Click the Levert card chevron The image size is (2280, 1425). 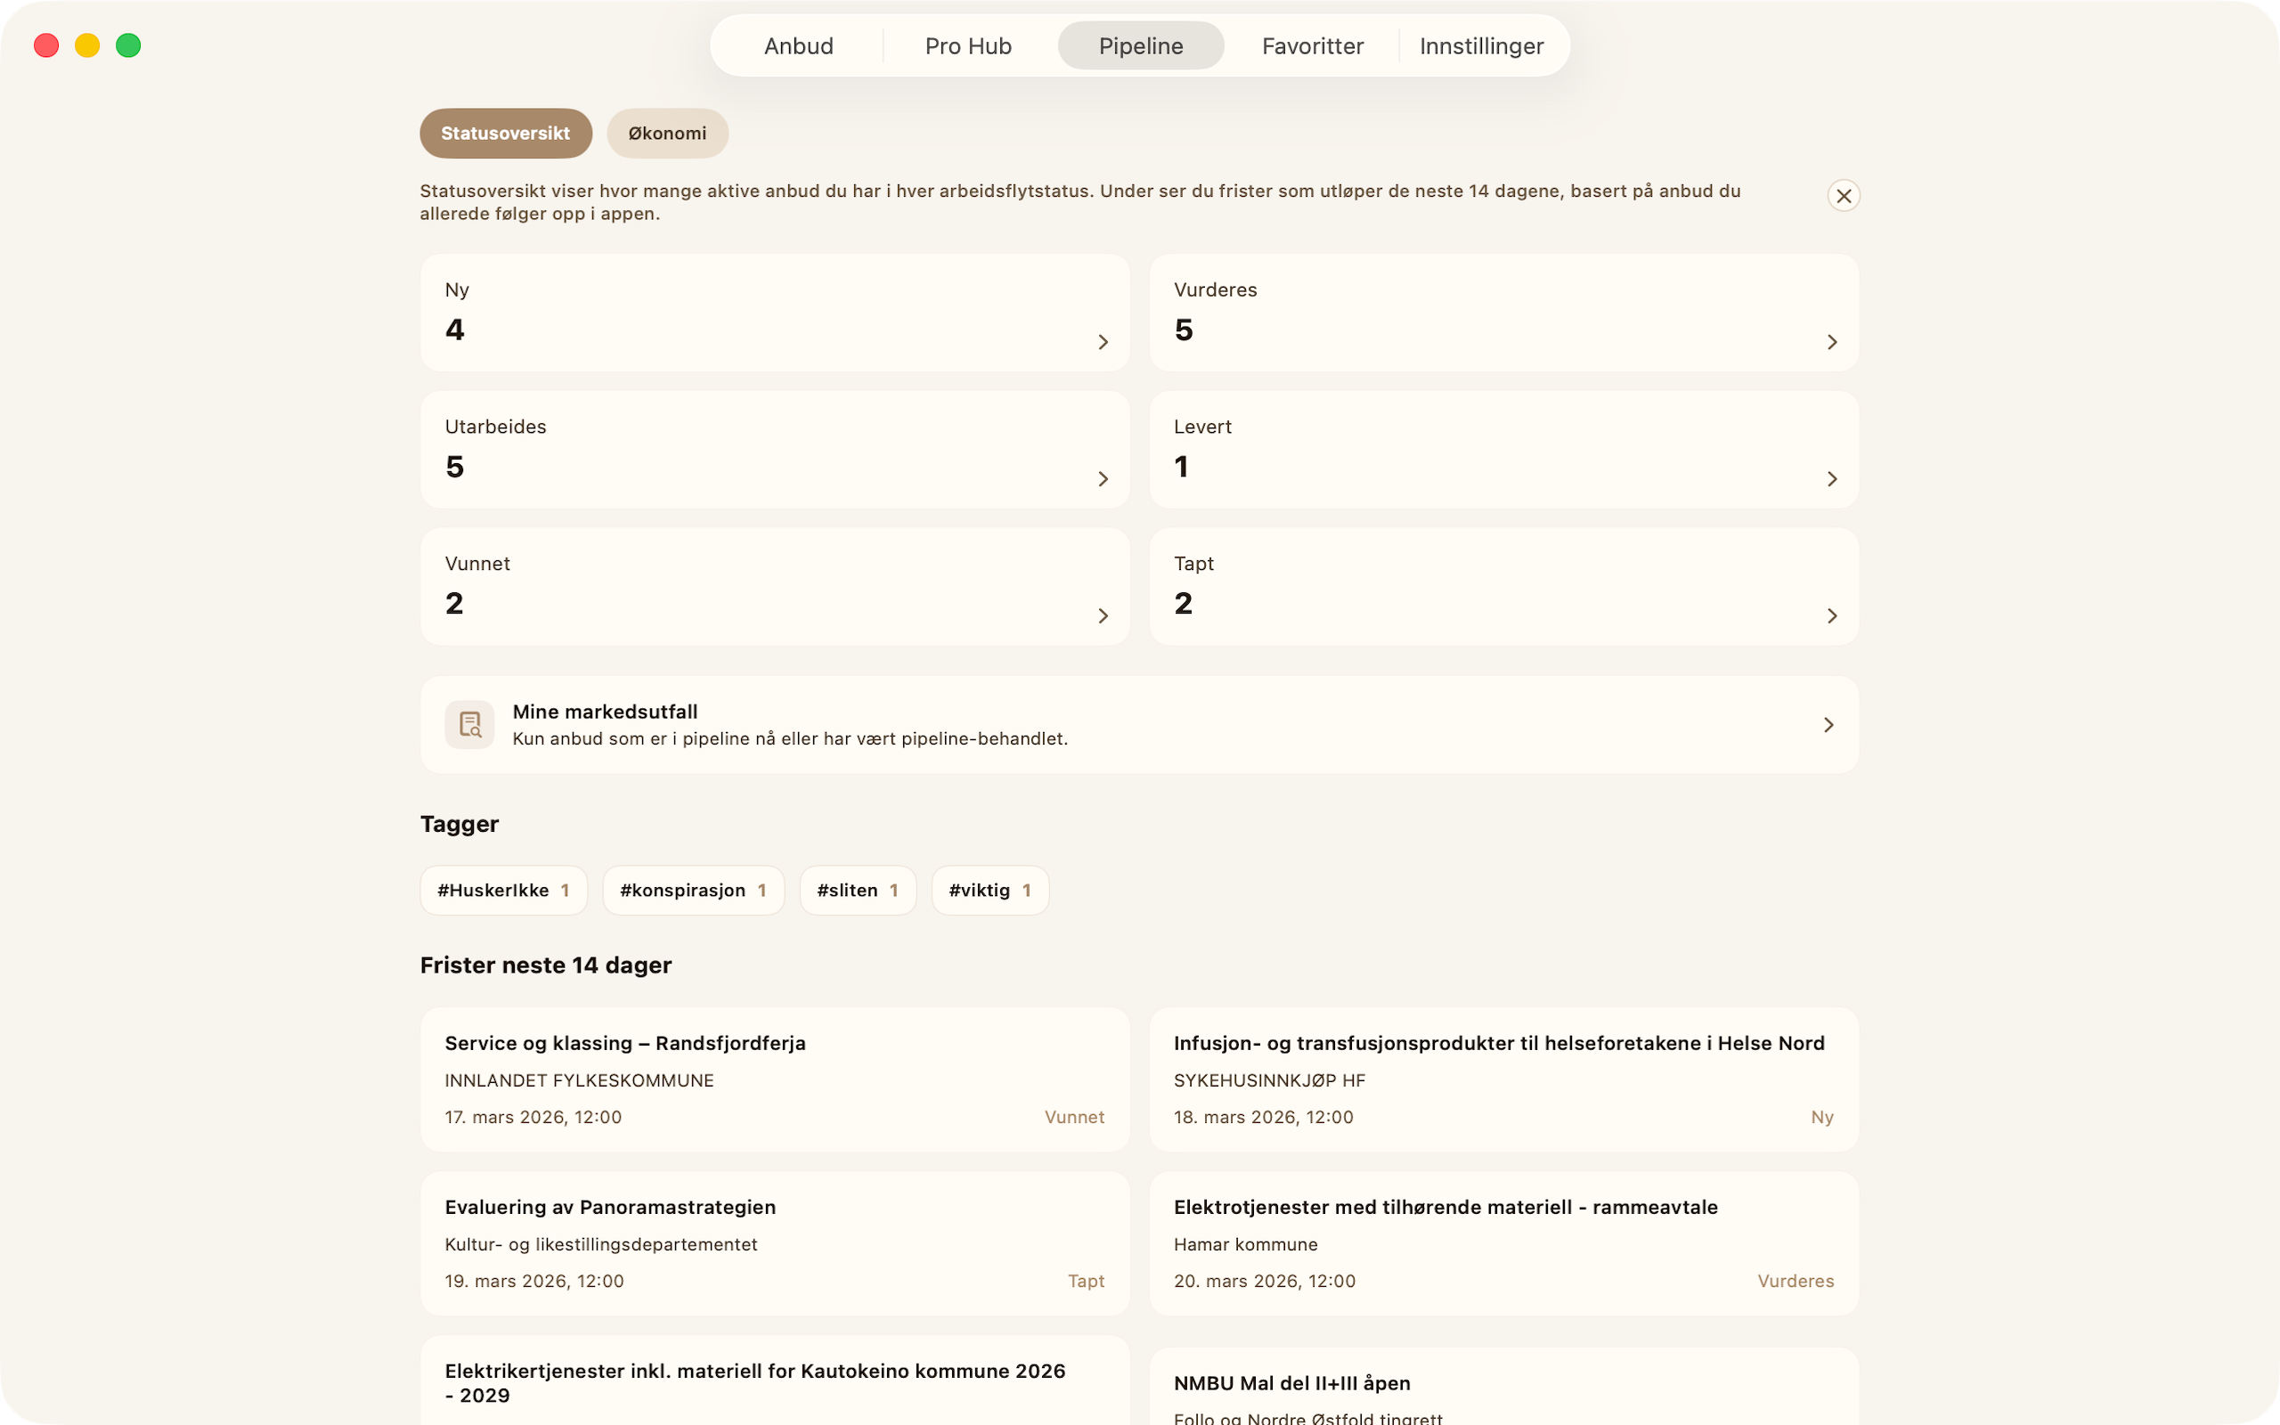coord(1831,479)
